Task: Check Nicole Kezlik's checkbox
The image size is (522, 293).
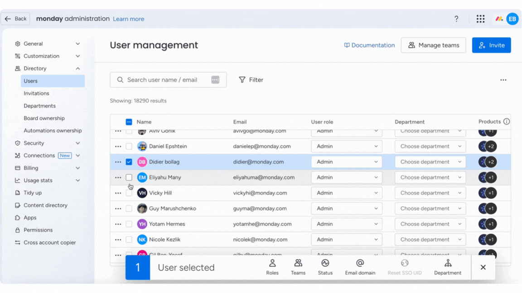Action: pyautogui.click(x=129, y=240)
